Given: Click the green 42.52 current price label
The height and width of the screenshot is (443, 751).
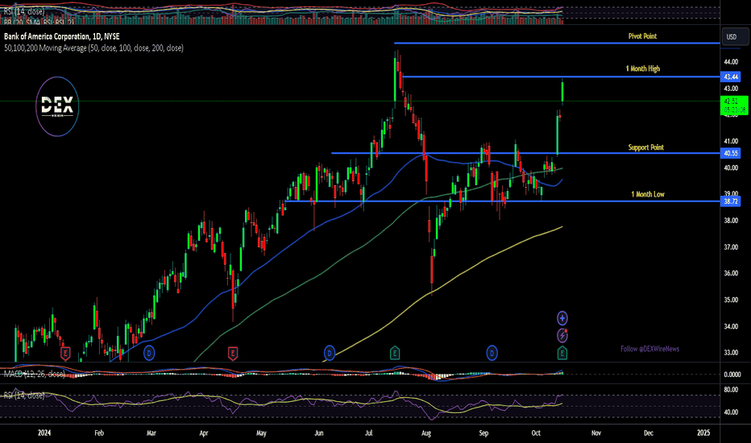Looking at the screenshot, I should coord(734,106).
